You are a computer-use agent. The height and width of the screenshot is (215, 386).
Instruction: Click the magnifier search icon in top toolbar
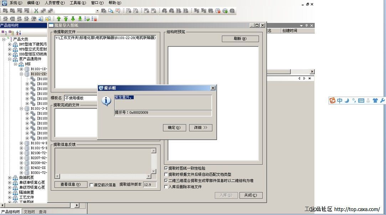tap(111, 11)
